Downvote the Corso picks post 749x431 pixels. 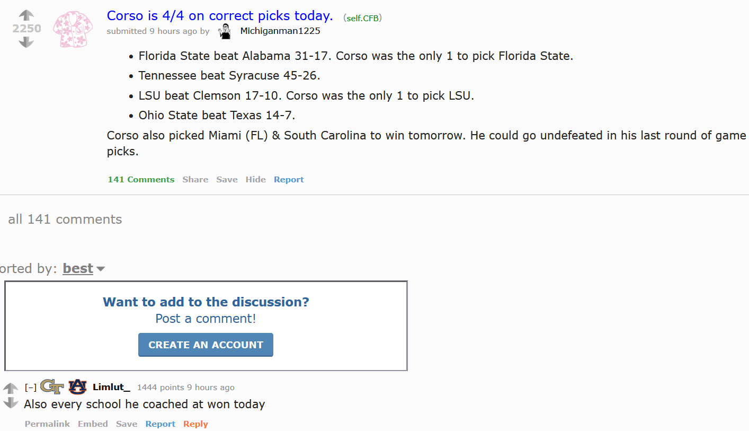tap(26, 42)
